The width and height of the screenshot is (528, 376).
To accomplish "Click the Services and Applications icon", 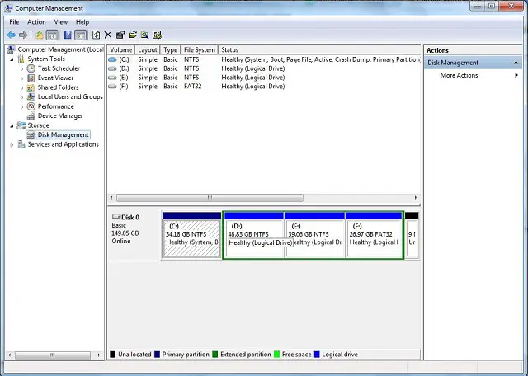I will pyautogui.click(x=21, y=144).
